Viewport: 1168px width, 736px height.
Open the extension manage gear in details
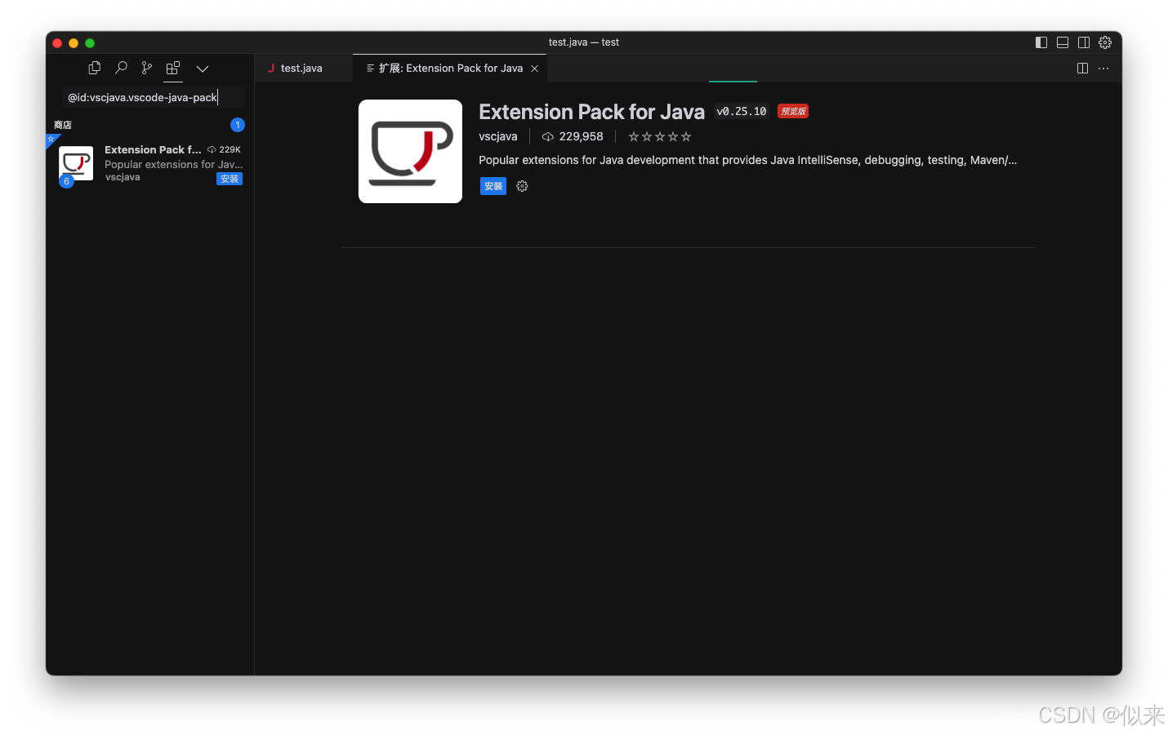tap(522, 186)
